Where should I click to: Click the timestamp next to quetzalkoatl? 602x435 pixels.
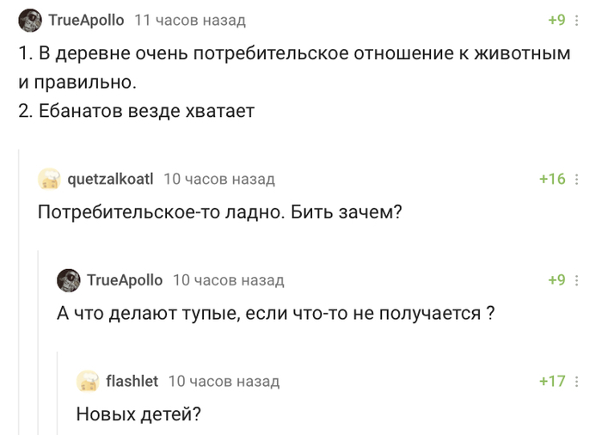[218, 179]
